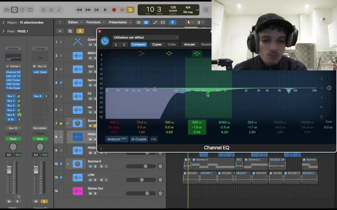The height and width of the screenshot is (210, 337).
Task: Collapse the track 7 Somme stack
Action: click(x=68, y=123)
